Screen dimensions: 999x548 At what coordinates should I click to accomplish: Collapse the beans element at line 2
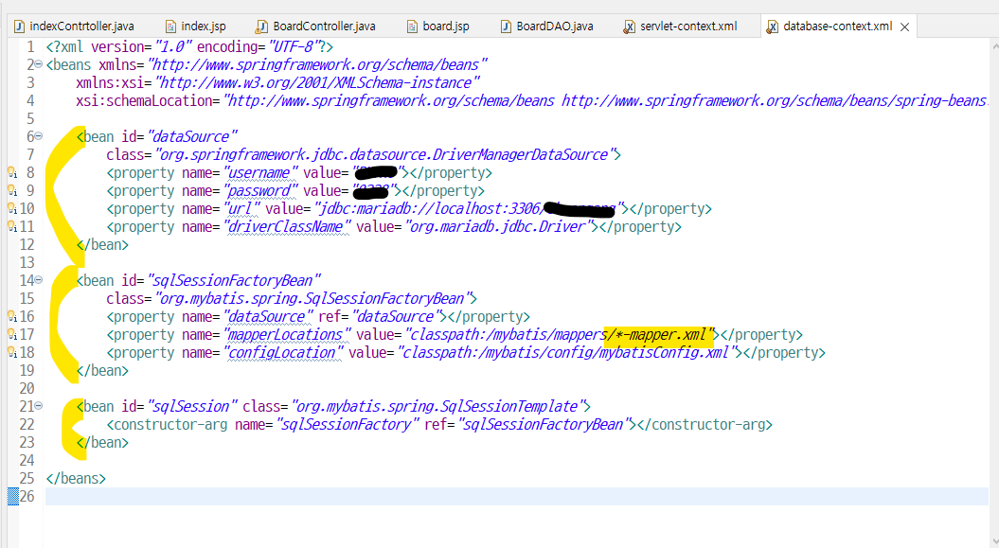click(38, 64)
